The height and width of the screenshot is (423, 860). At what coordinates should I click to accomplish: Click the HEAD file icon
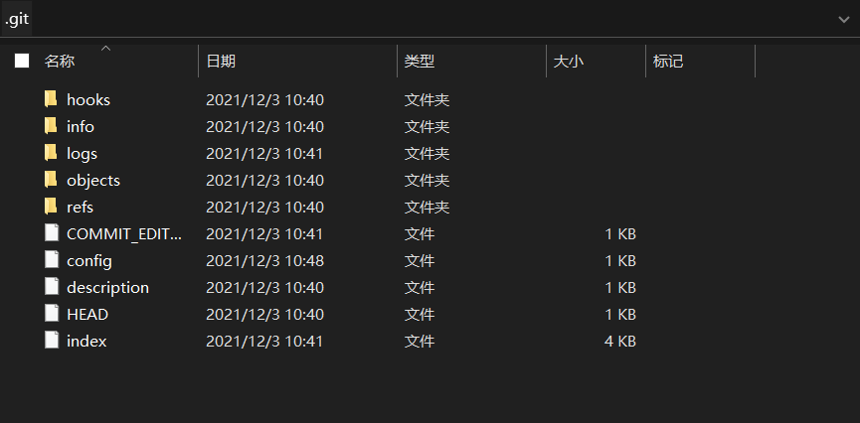52,314
